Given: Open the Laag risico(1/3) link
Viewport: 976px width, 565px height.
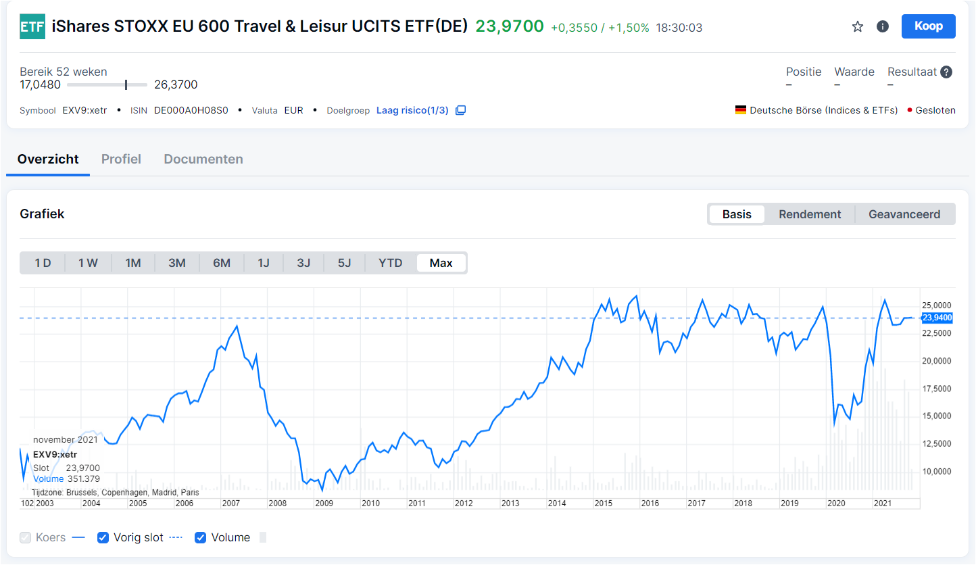Looking at the screenshot, I should pos(412,110).
